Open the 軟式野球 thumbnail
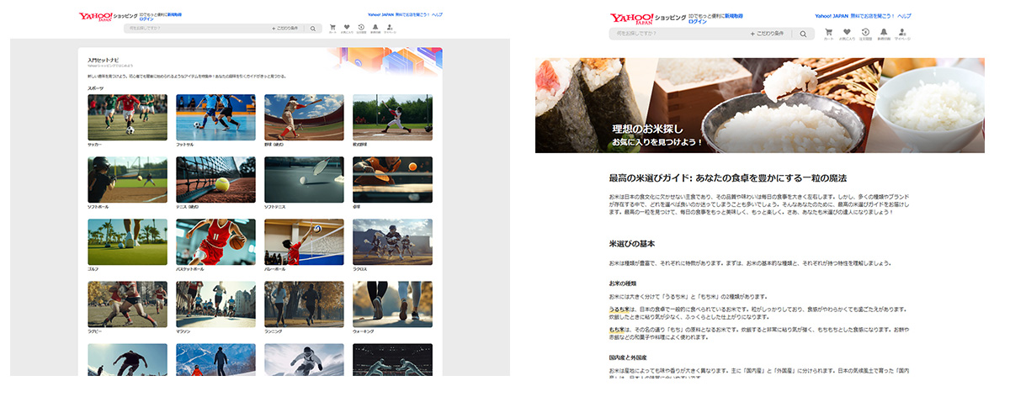This screenshot has height=397, width=1010. 392,117
